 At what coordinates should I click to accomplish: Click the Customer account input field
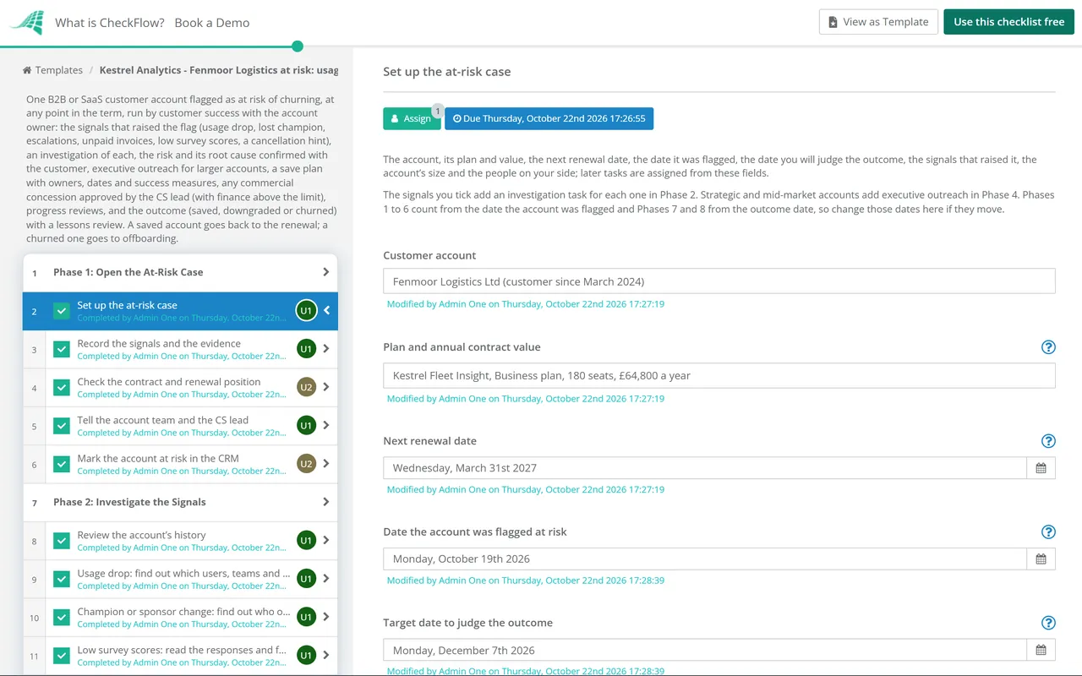tap(719, 281)
